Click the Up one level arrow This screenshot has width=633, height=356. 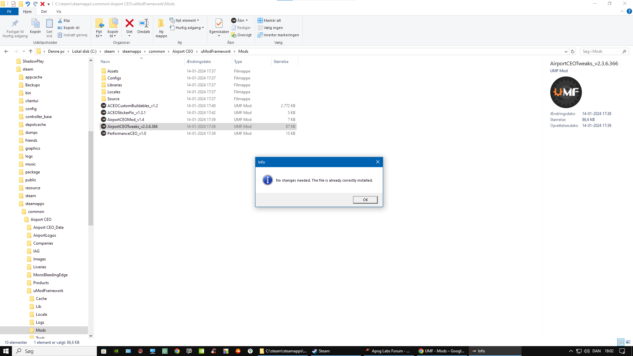31,51
